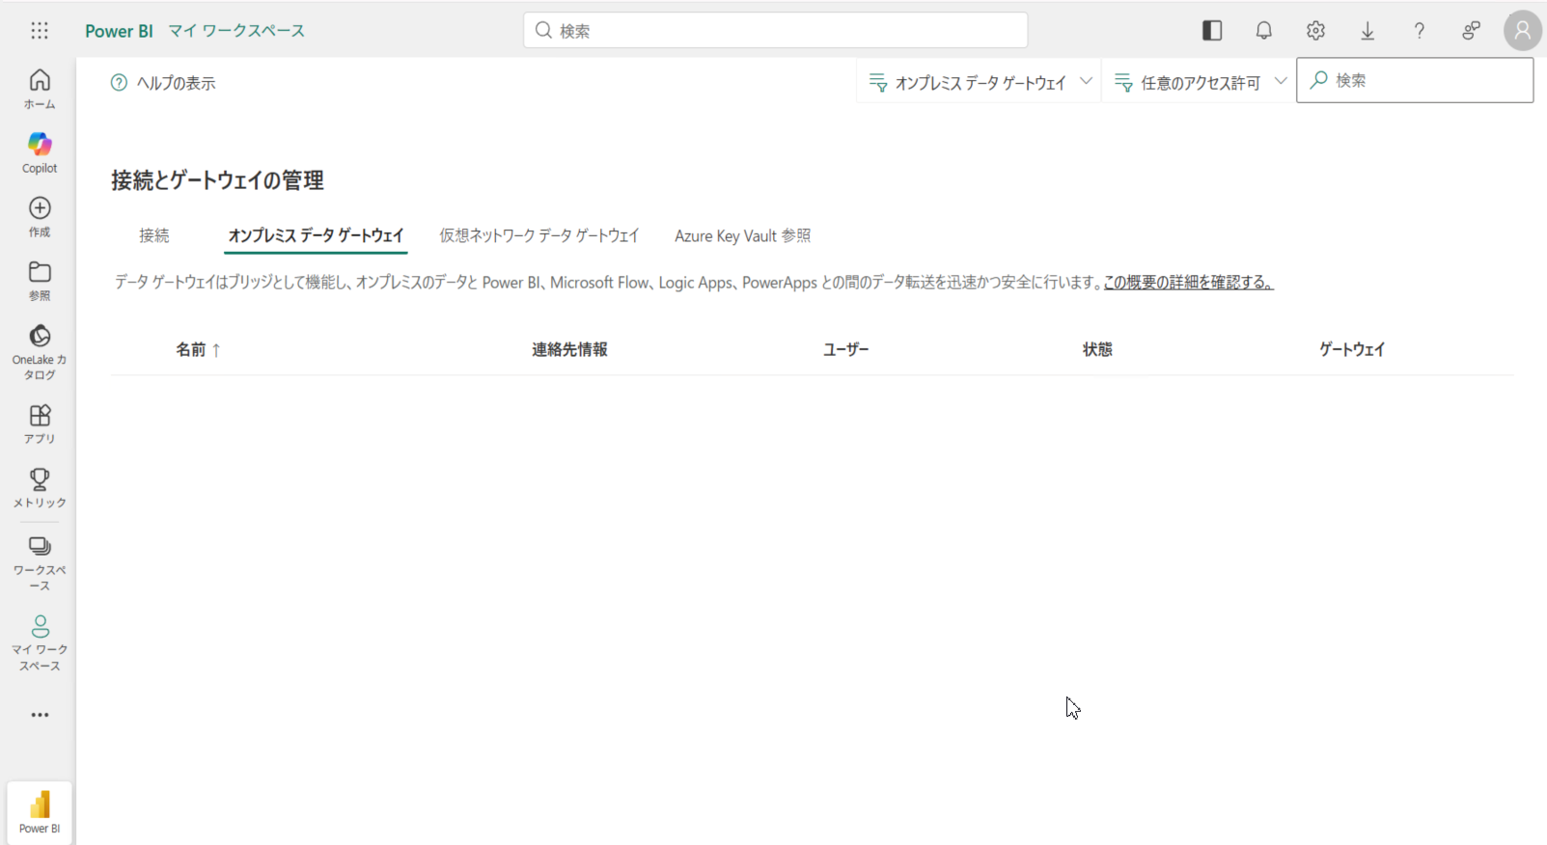The width and height of the screenshot is (1547, 845).
Task: Open the Metrics (メトリック) trophy icon
Action: tap(40, 487)
